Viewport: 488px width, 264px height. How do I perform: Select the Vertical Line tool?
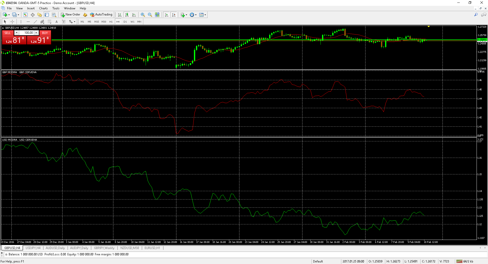[21, 22]
